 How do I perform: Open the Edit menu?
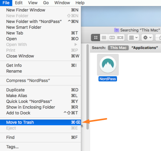point(19,3)
